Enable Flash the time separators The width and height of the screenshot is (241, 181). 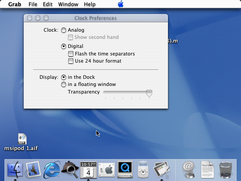tap(71, 54)
